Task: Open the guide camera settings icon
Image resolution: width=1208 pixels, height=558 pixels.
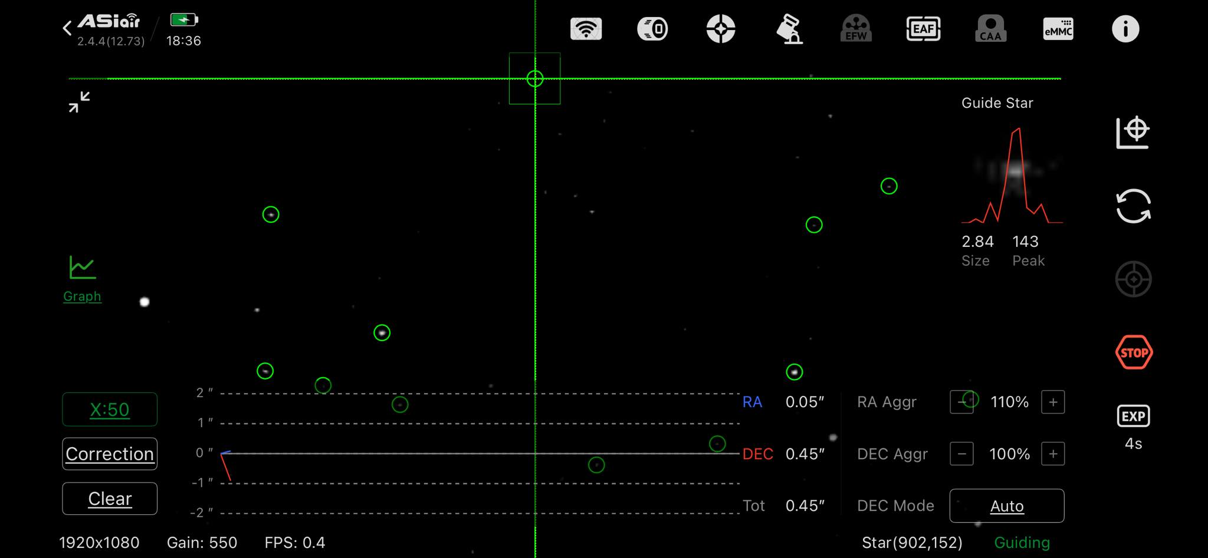Action: point(720,29)
